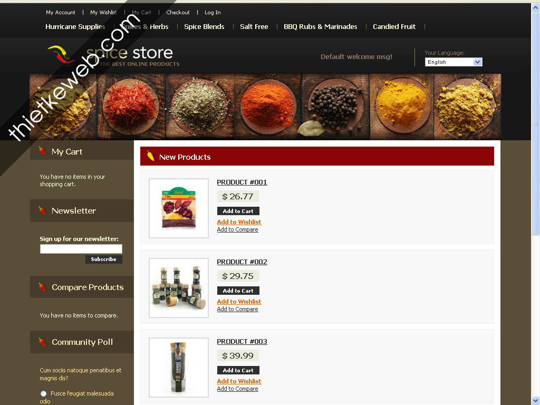Open the Salt Free category
The height and width of the screenshot is (405, 540).
pyautogui.click(x=254, y=26)
